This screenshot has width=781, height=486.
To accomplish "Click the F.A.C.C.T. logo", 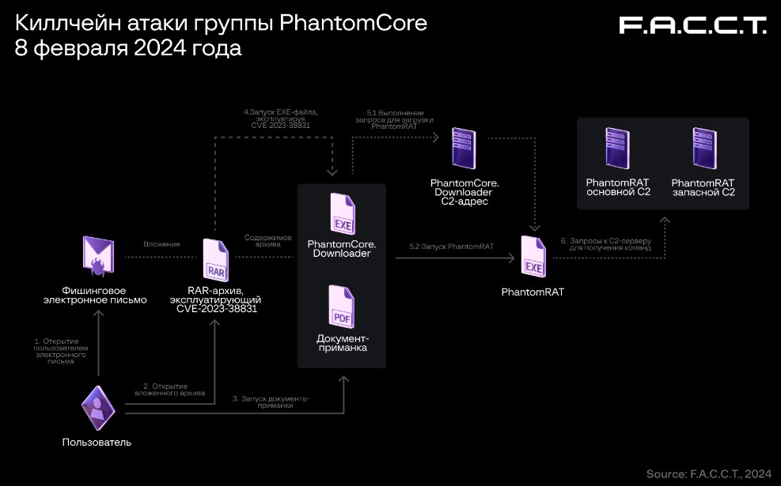I will click(692, 25).
